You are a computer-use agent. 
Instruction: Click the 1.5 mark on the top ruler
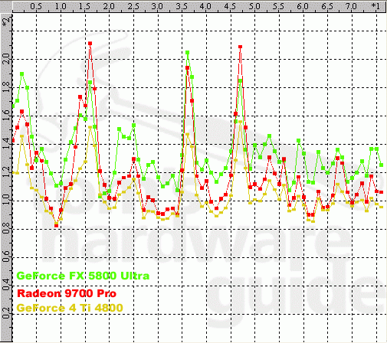(x=84, y=6)
